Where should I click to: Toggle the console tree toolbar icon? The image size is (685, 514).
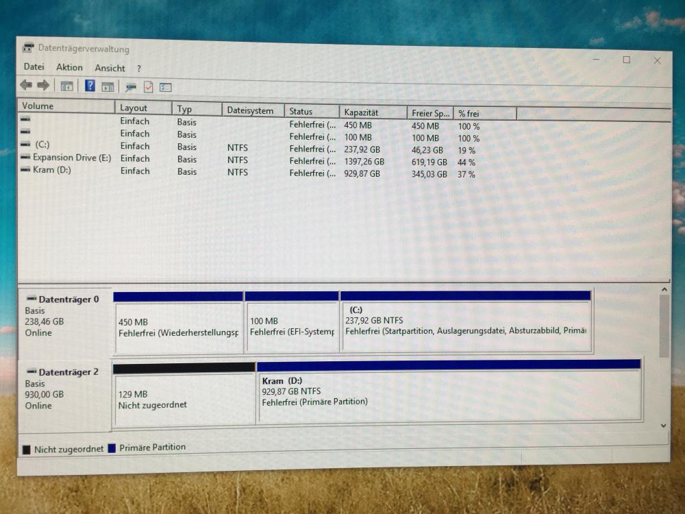[x=66, y=86]
